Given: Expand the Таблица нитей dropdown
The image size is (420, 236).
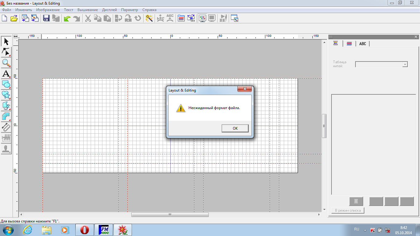Looking at the screenshot, I should coord(405,65).
